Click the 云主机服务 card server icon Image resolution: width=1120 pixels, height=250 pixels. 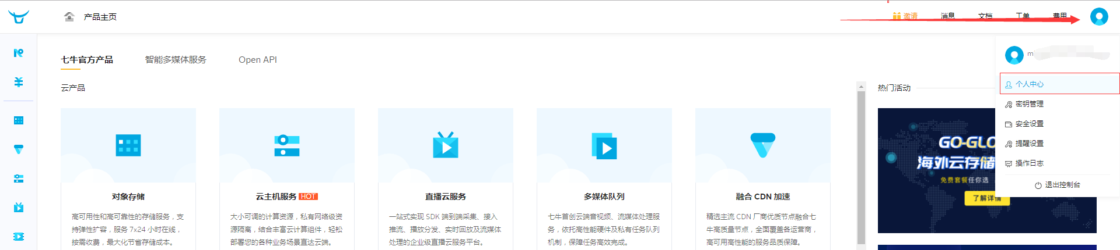287,145
